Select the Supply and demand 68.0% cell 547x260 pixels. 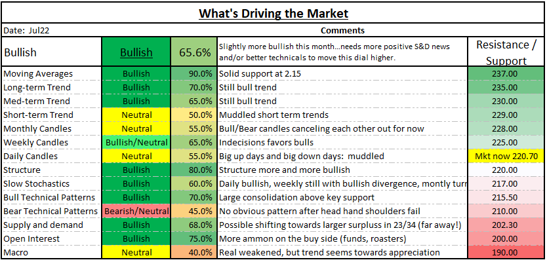pos(193,225)
